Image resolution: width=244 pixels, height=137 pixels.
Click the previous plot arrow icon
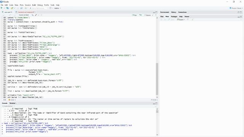pyautogui.click(x=162, y=19)
